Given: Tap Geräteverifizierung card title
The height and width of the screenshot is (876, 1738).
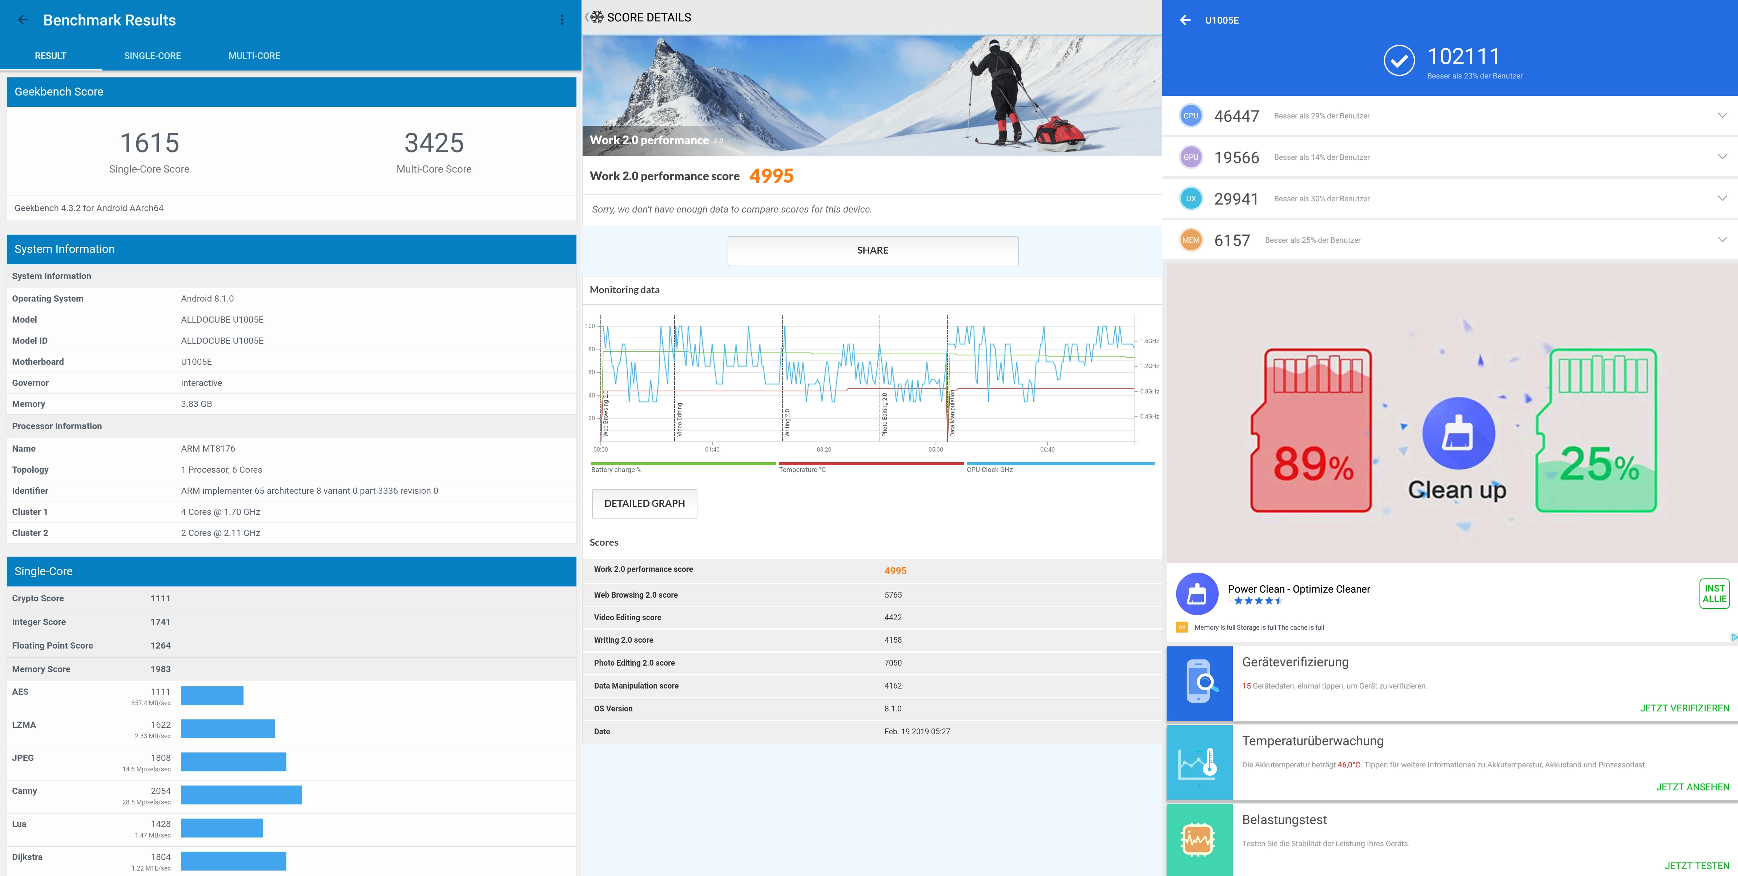Looking at the screenshot, I should click(x=1295, y=662).
